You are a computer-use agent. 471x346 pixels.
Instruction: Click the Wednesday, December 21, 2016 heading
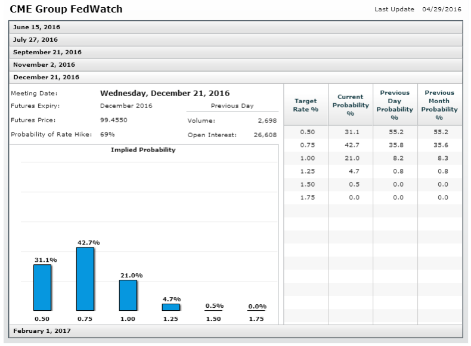pos(165,94)
